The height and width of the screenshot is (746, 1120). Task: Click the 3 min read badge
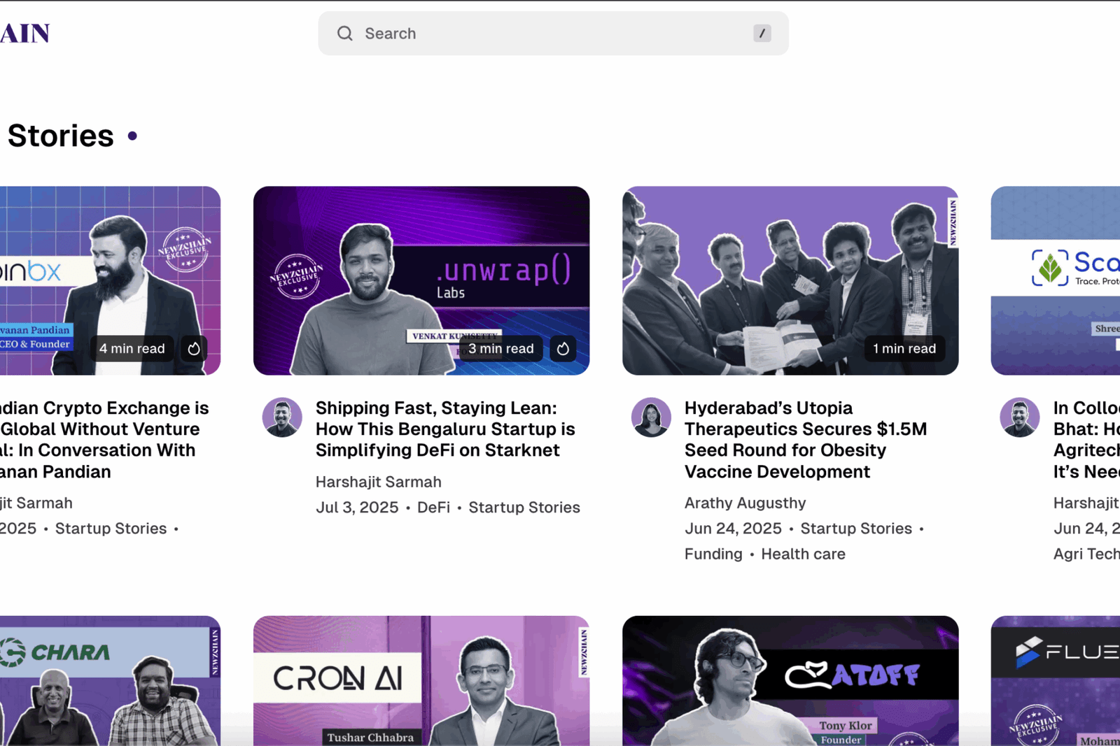point(500,348)
